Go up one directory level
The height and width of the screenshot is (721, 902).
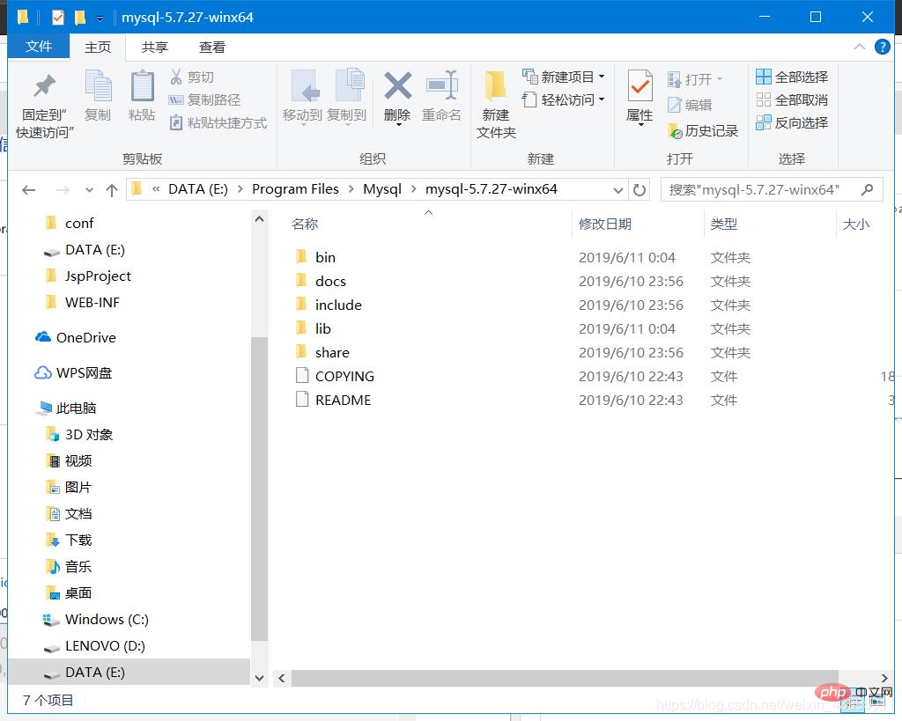(112, 189)
